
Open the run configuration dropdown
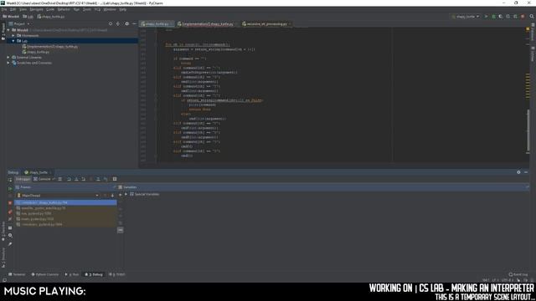pos(466,17)
